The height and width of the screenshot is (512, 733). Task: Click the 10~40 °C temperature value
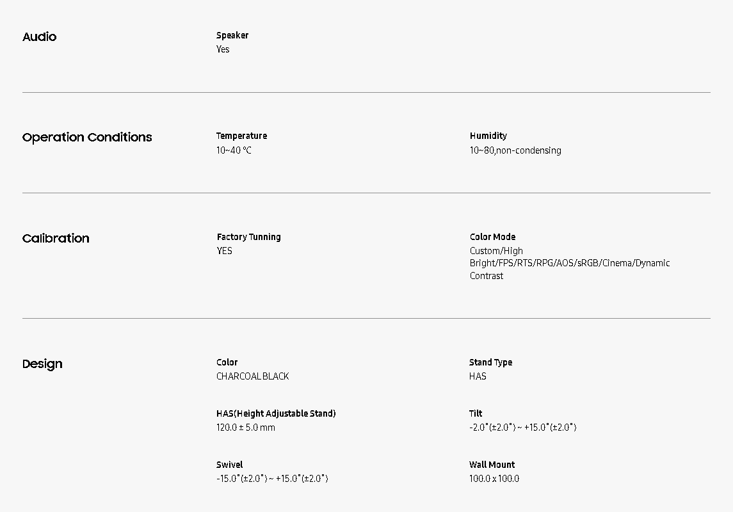tap(234, 150)
